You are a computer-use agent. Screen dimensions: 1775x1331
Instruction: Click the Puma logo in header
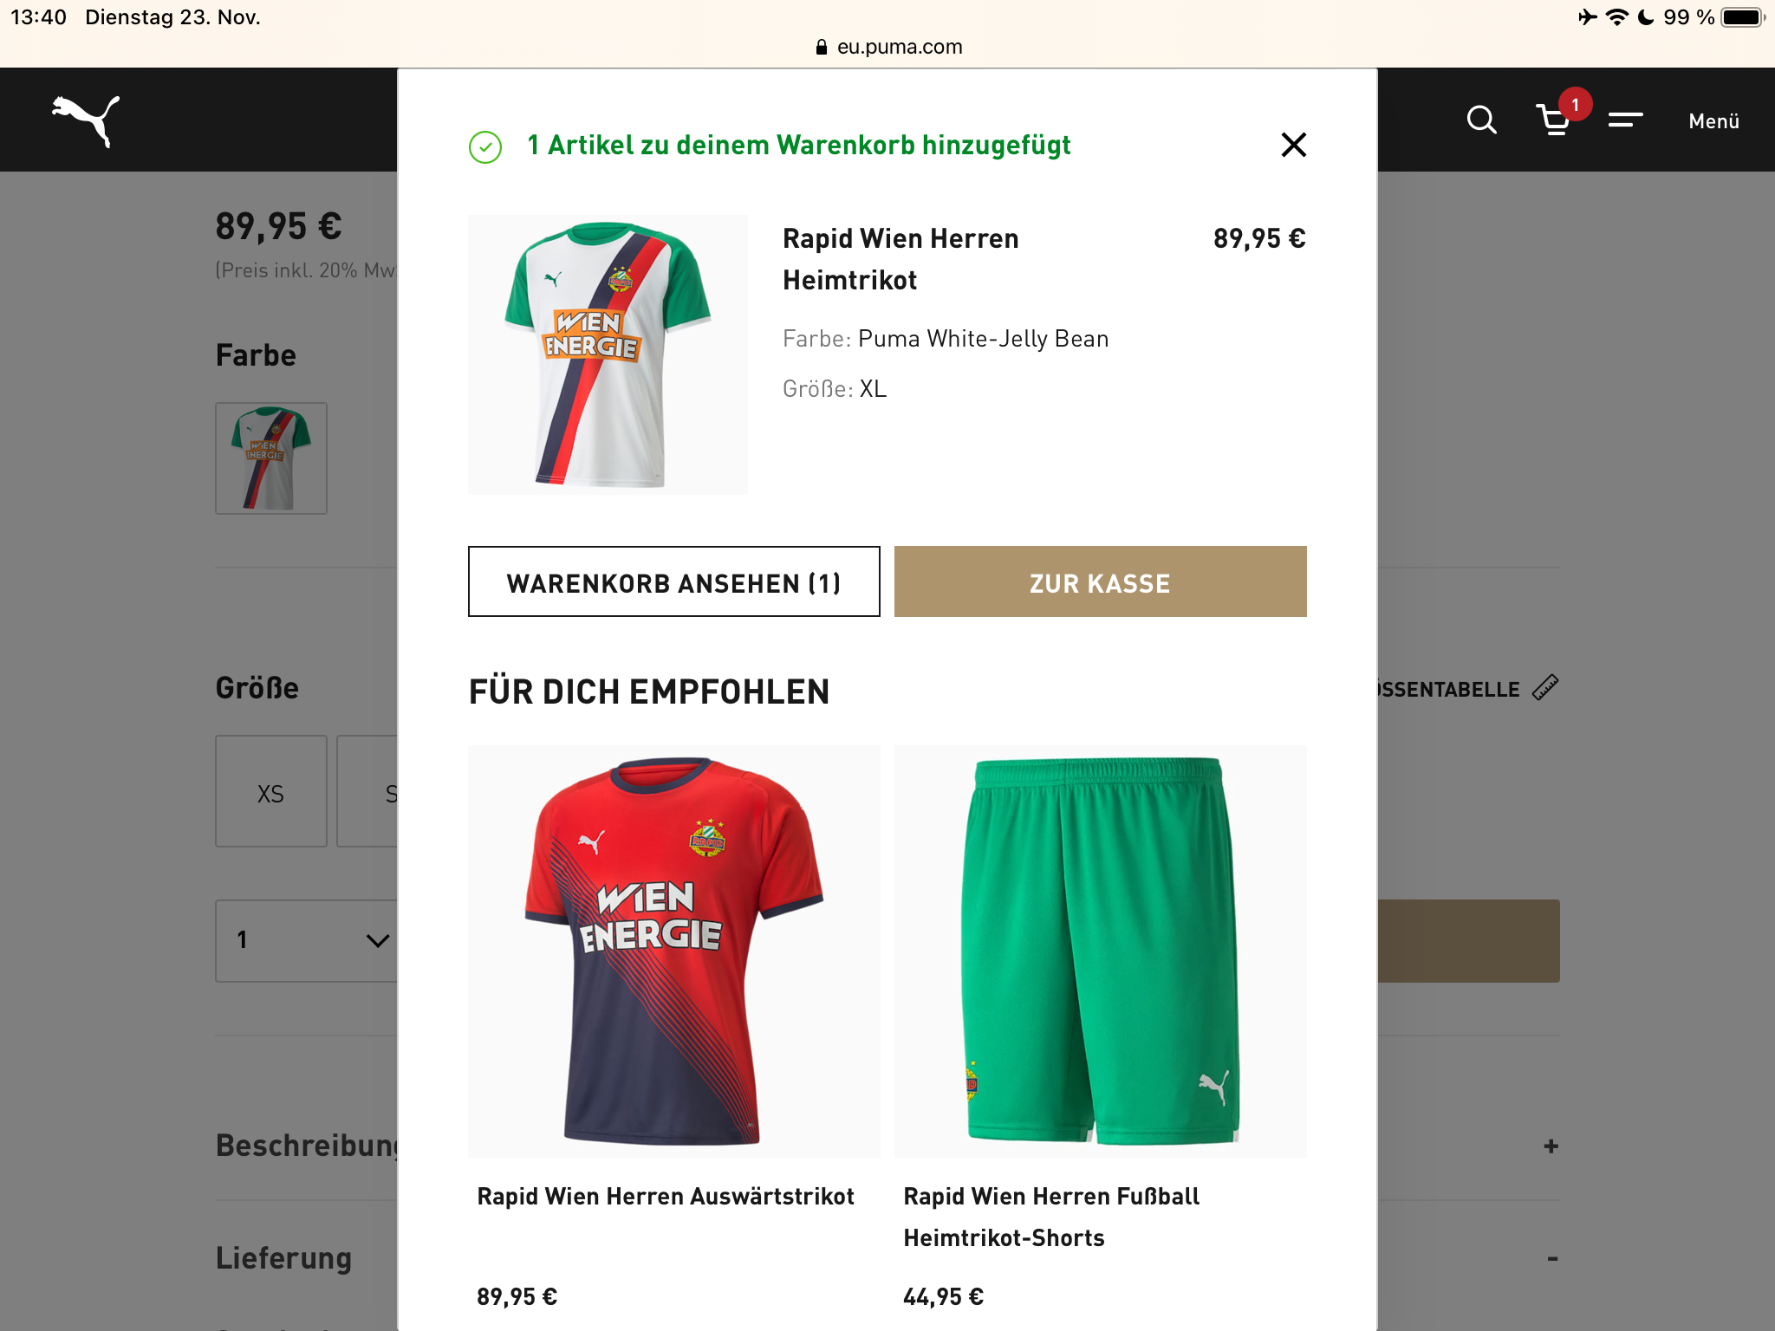[86, 120]
